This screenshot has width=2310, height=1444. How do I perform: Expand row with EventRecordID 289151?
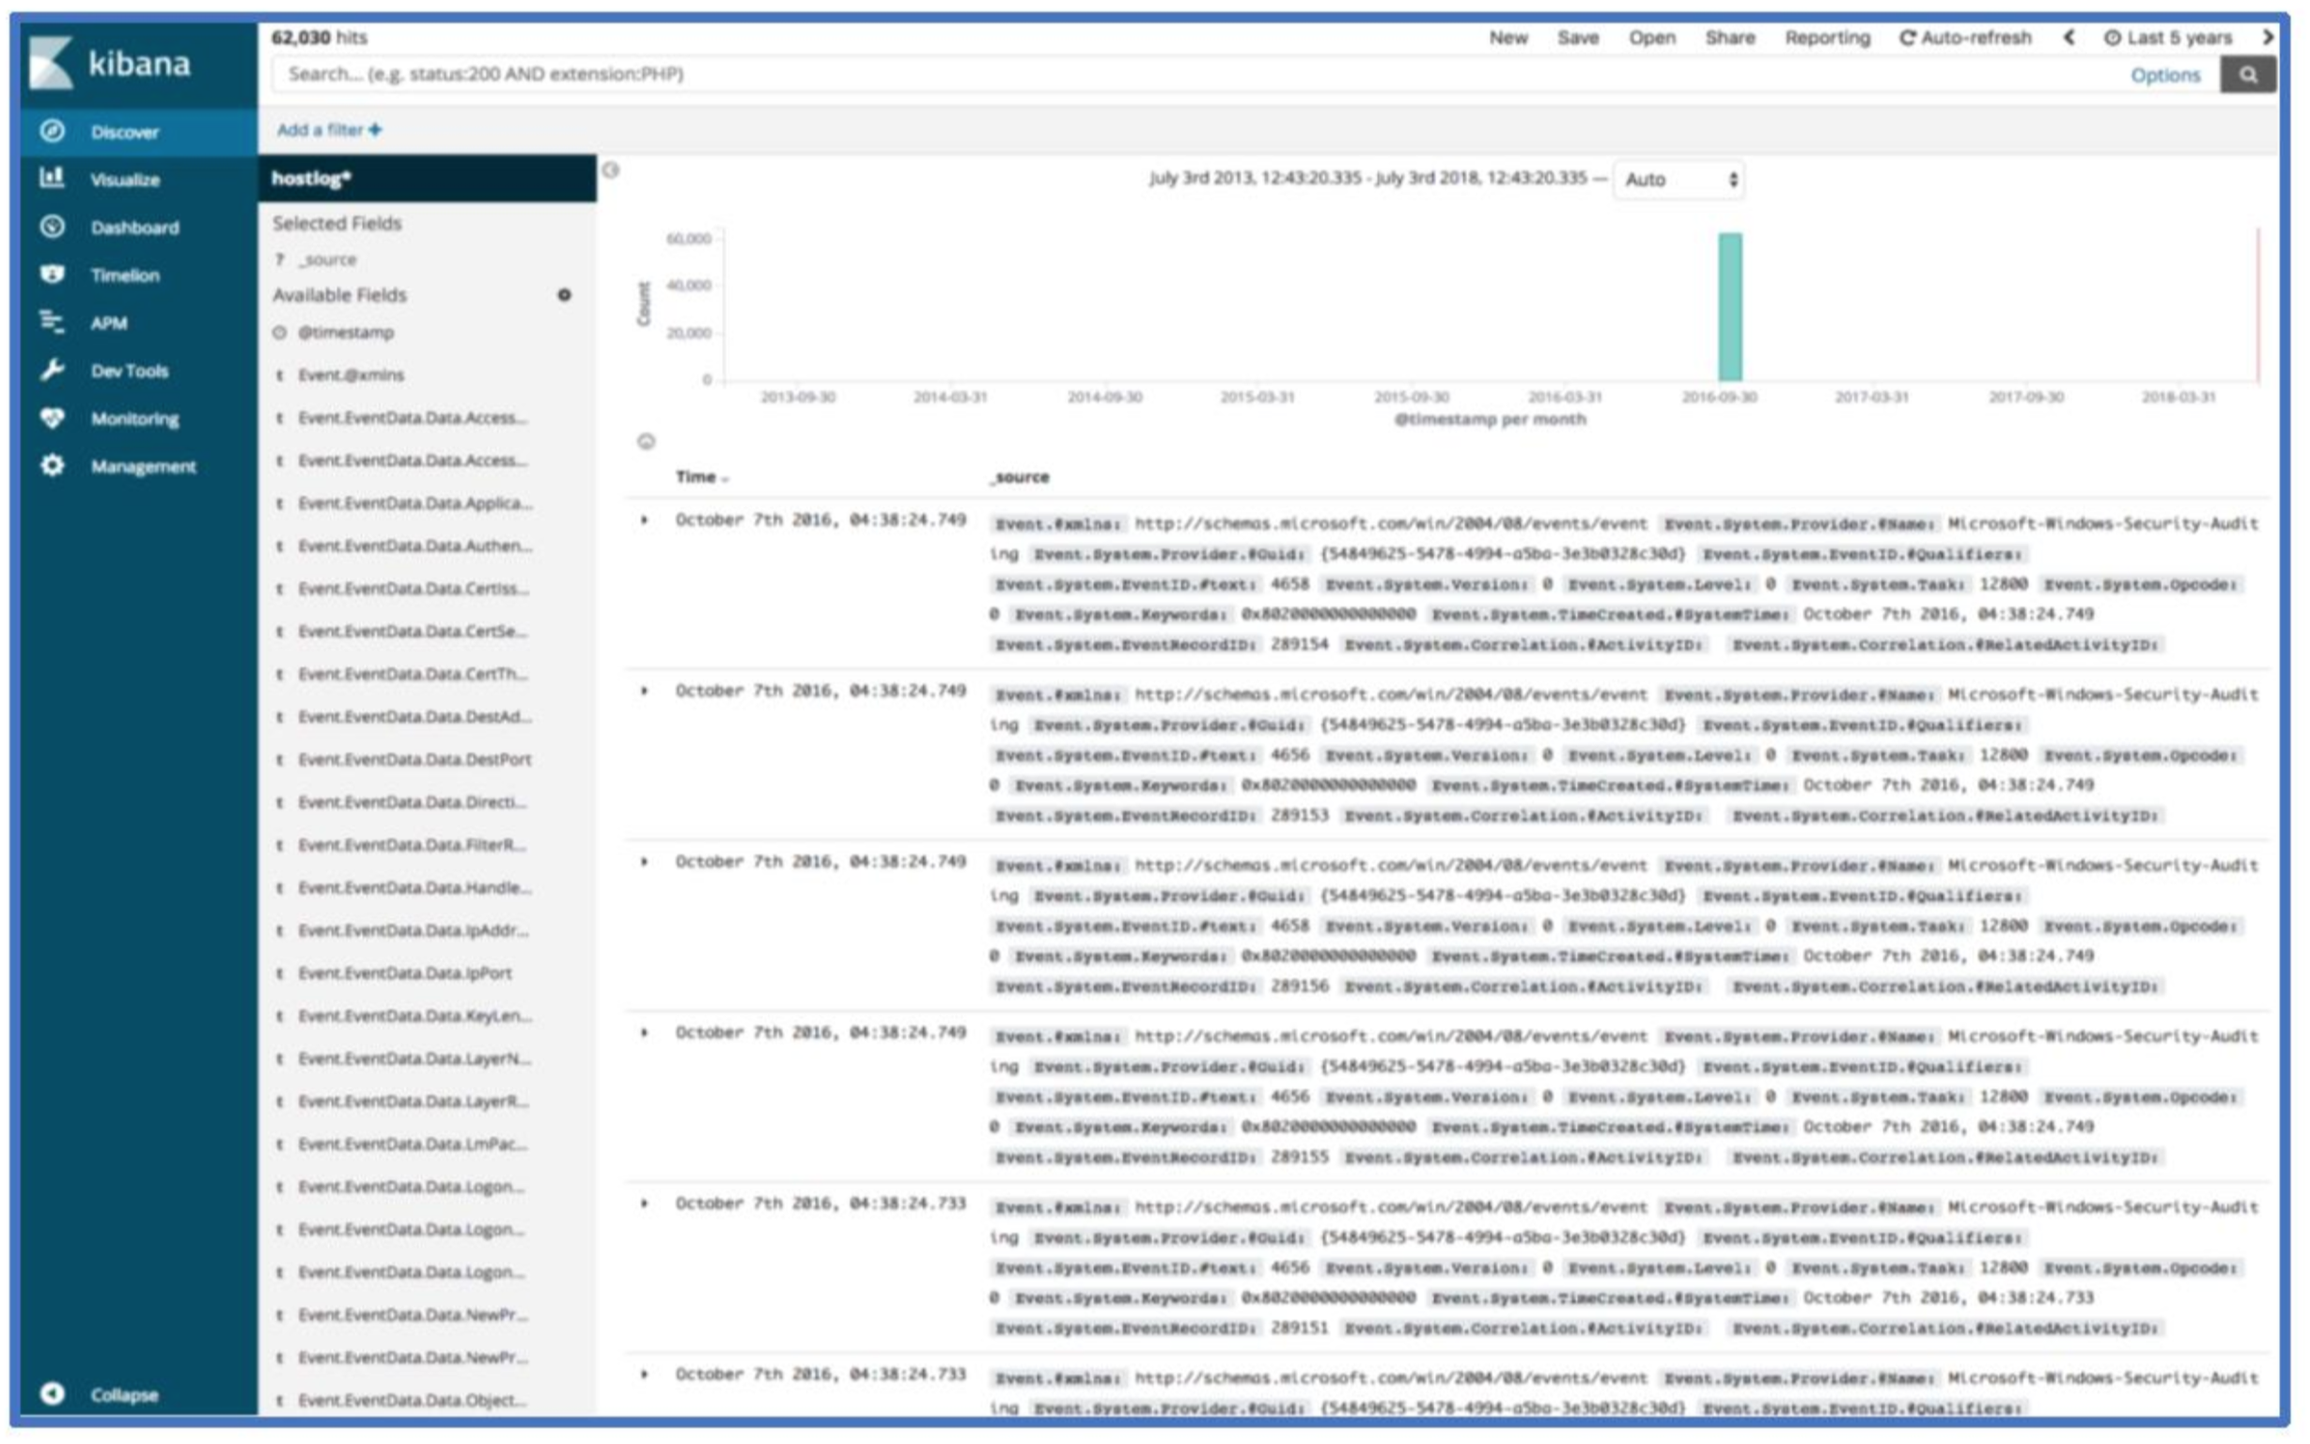645,1203
